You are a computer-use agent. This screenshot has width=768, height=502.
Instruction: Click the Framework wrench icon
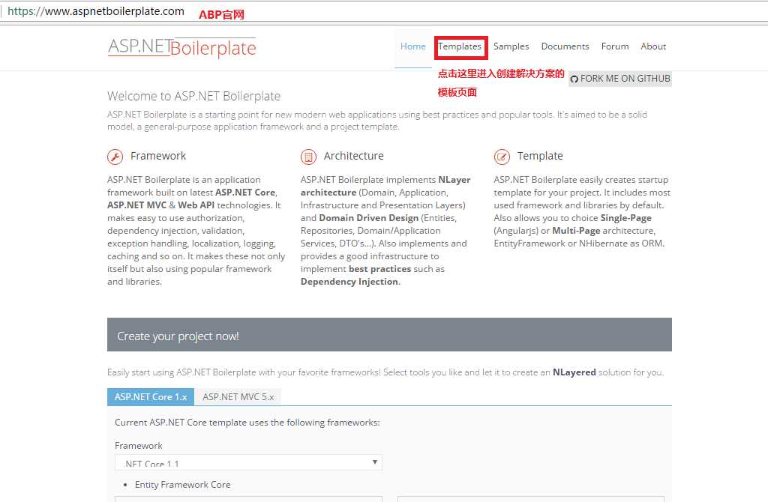tap(115, 157)
